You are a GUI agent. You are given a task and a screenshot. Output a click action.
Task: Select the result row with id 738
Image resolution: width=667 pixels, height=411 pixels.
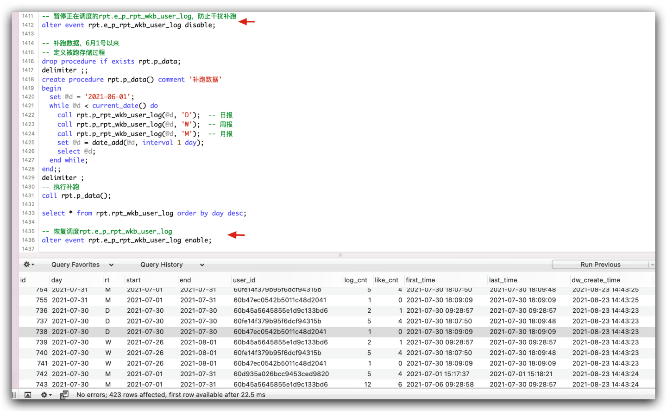click(337, 332)
